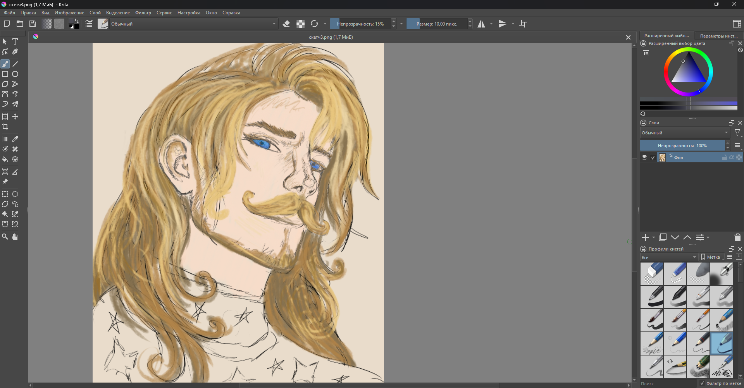The height and width of the screenshot is (388, 744).
Task: Move layer up with arrow button
Action: click(687, 237)
